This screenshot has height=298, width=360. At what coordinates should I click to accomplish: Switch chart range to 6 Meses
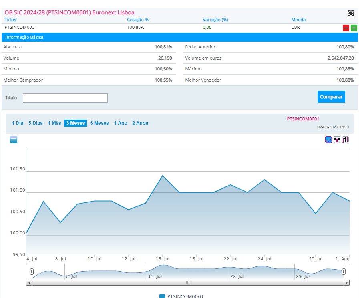tap(99, 123)
